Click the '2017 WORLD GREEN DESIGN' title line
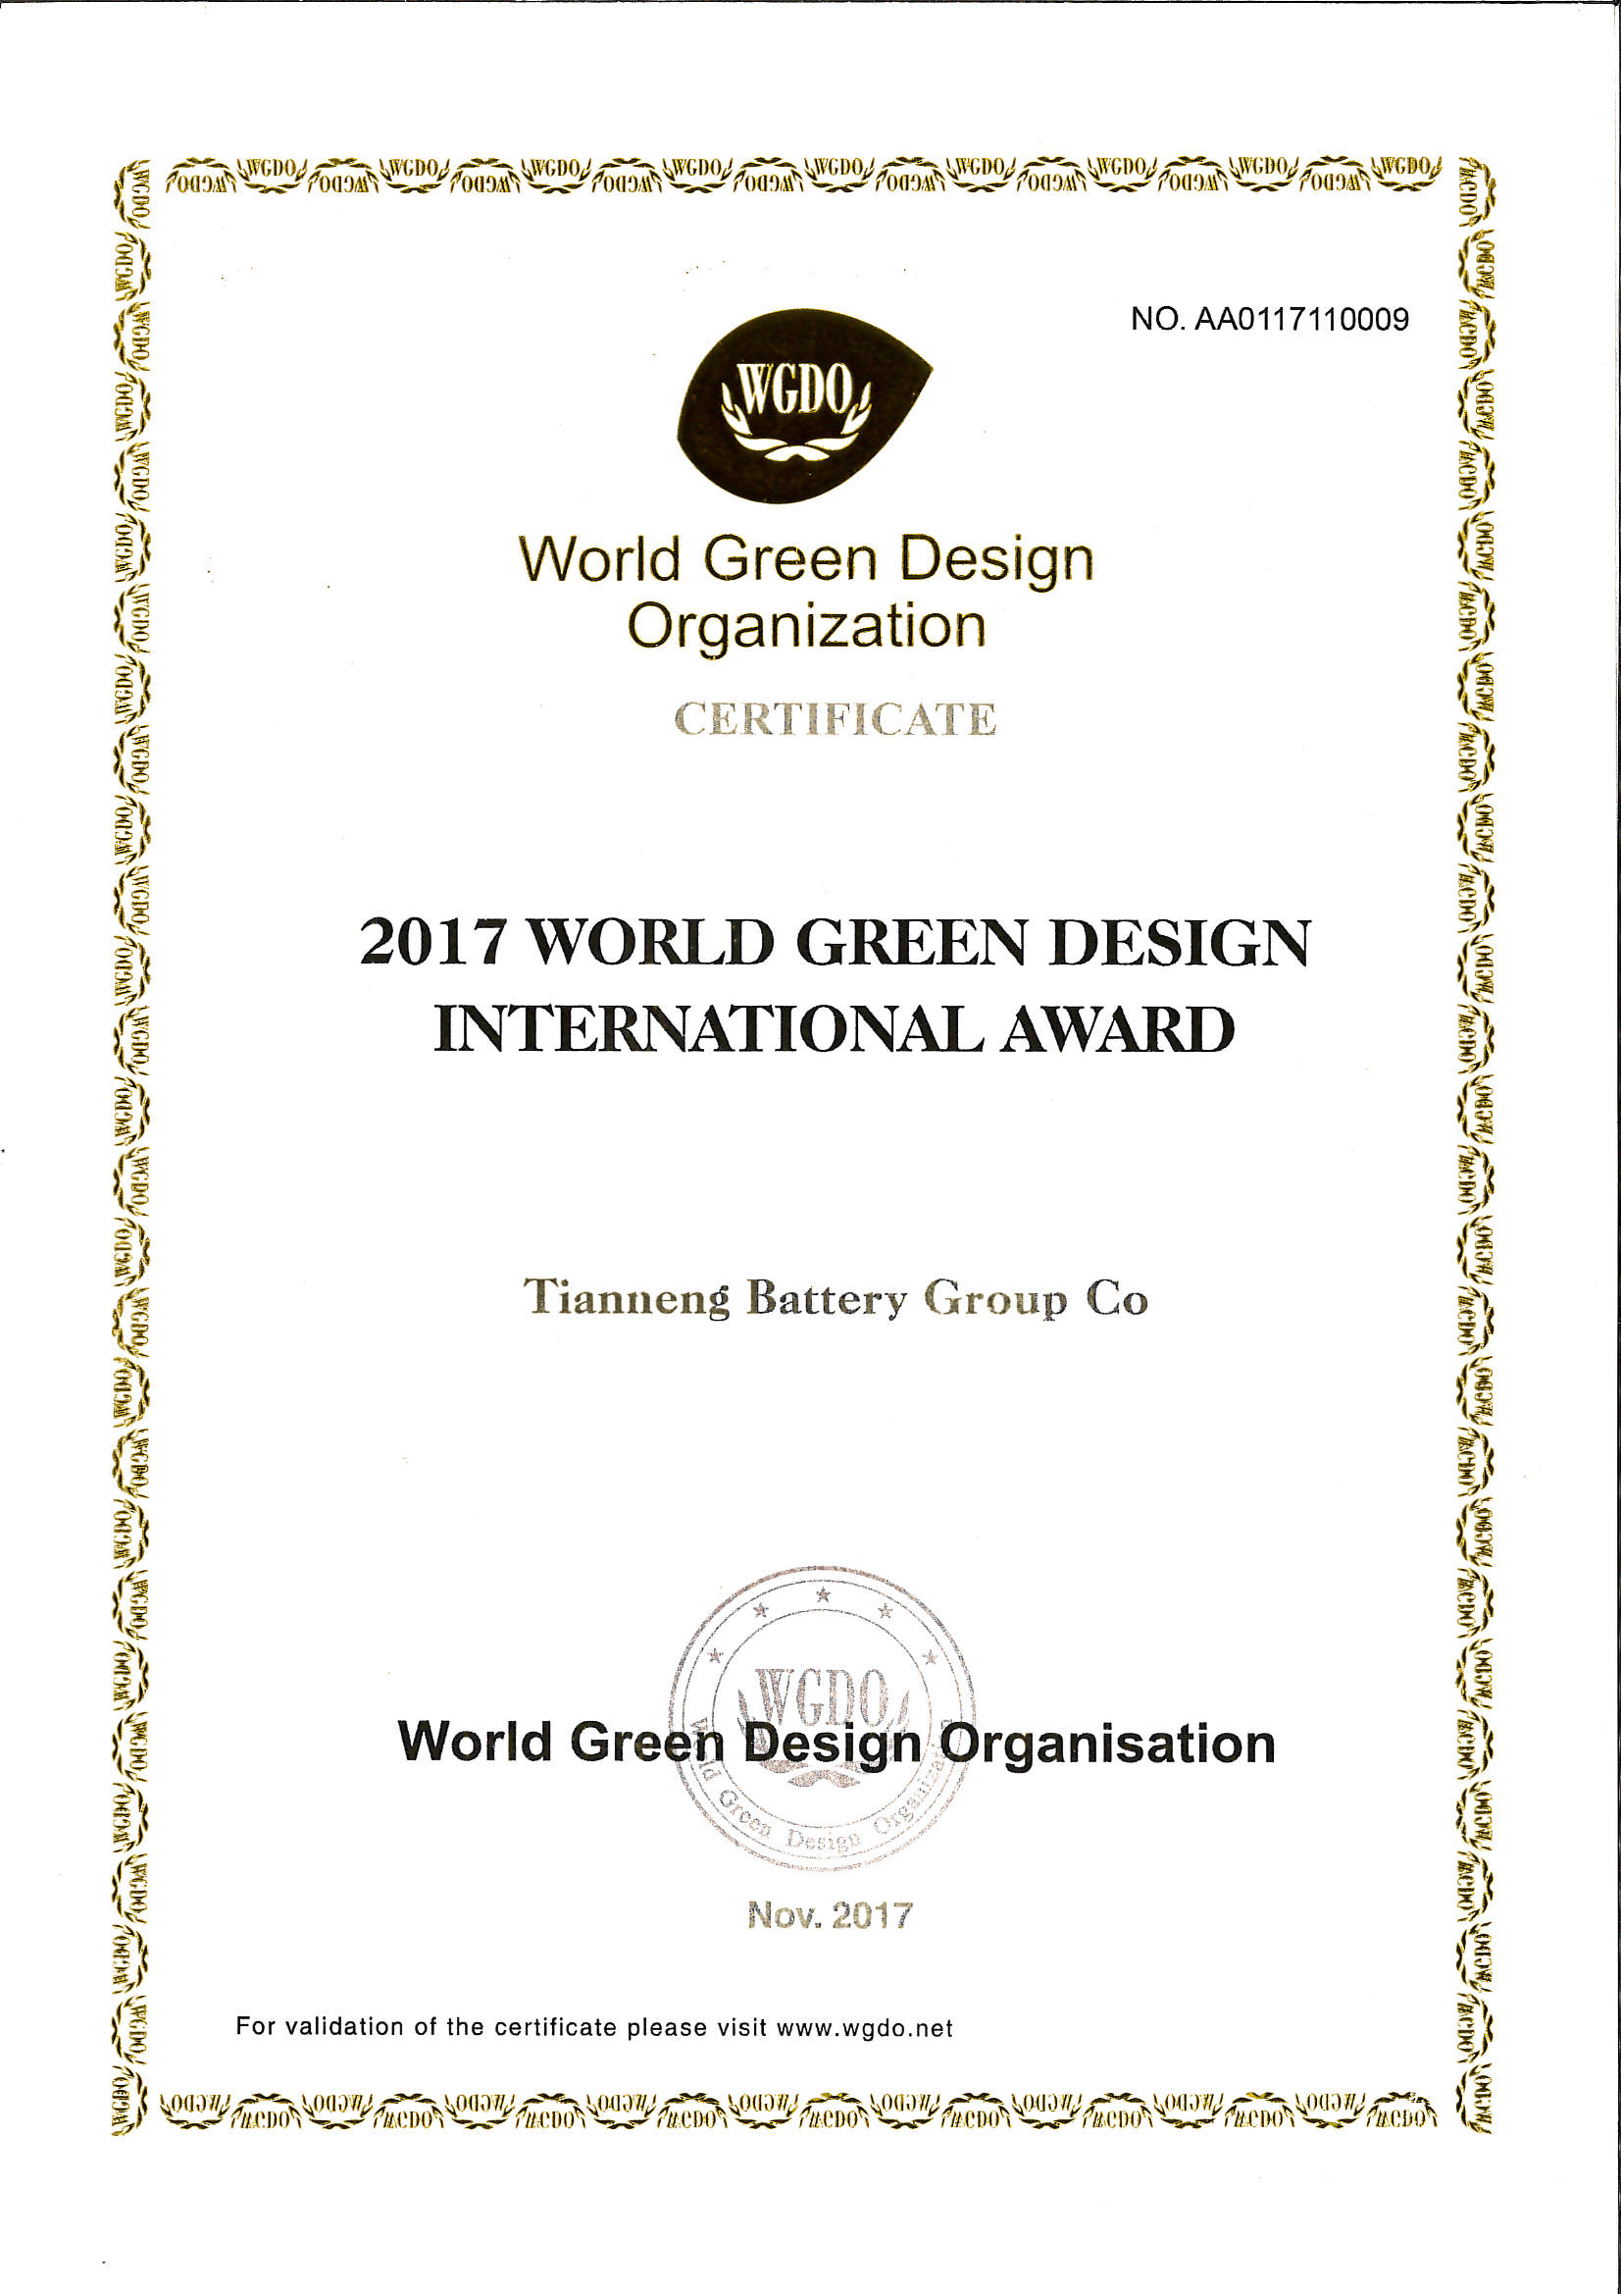Screen dimensions: 1621x2294 click(x=834, y=942)
